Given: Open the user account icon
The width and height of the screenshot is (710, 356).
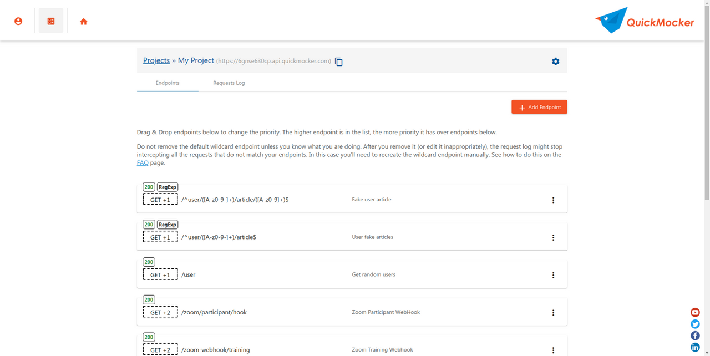Looking at the screenshot, I should [x=18, y=21].
